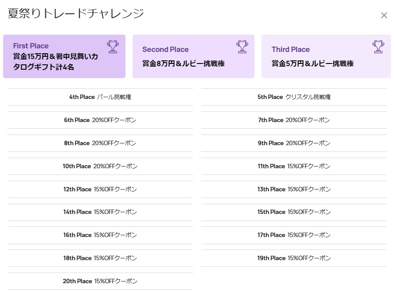Screen dimensions: 395x293
Task: Close the challenge rewards dialog
Action: point(384,15)
